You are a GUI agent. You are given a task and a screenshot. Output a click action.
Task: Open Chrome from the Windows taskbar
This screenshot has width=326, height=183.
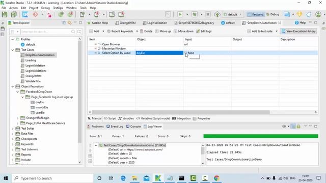pos(216,178)
